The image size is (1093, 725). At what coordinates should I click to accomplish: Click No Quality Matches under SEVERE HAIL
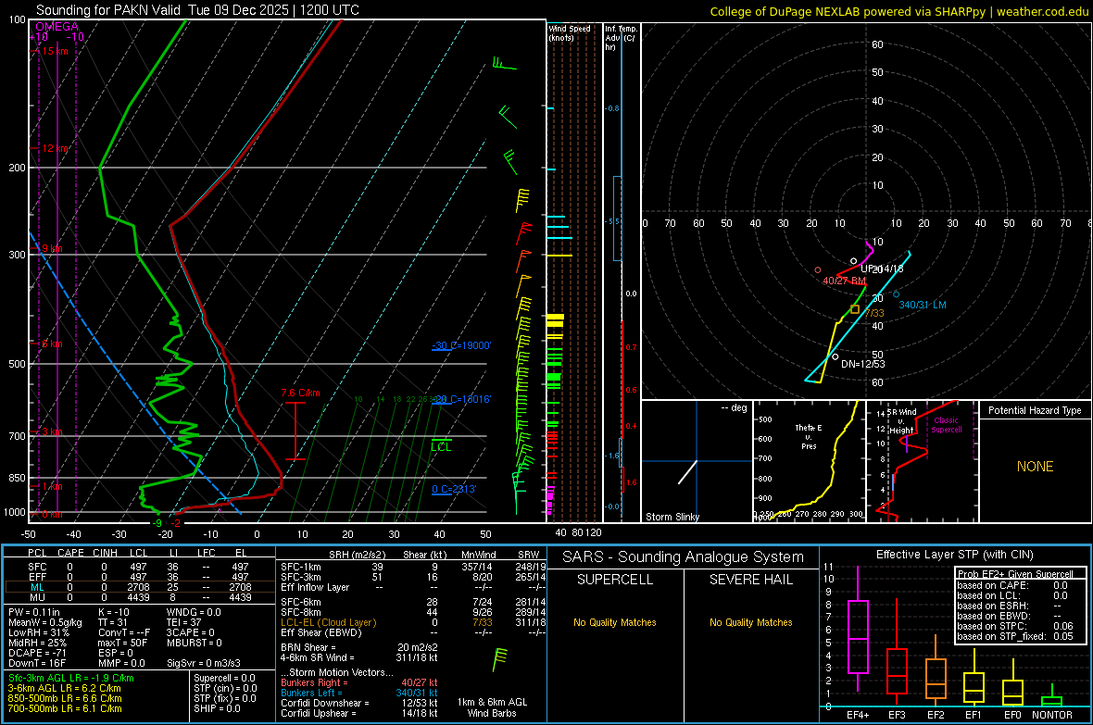coord(750,622)
